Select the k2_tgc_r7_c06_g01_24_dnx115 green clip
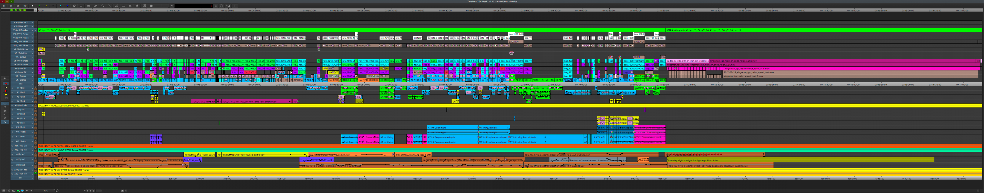 click(351, 30)
